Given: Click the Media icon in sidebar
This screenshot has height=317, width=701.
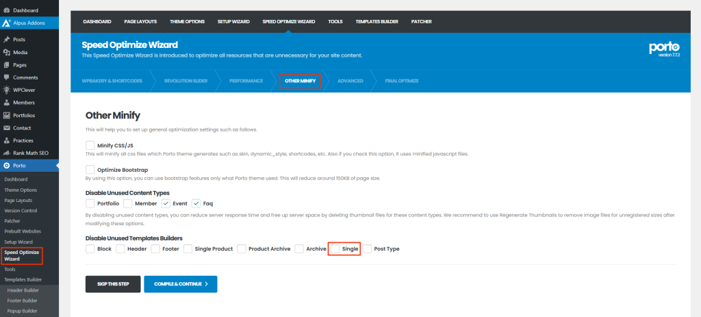Looking at the screenshot, I should coord(7,52).
